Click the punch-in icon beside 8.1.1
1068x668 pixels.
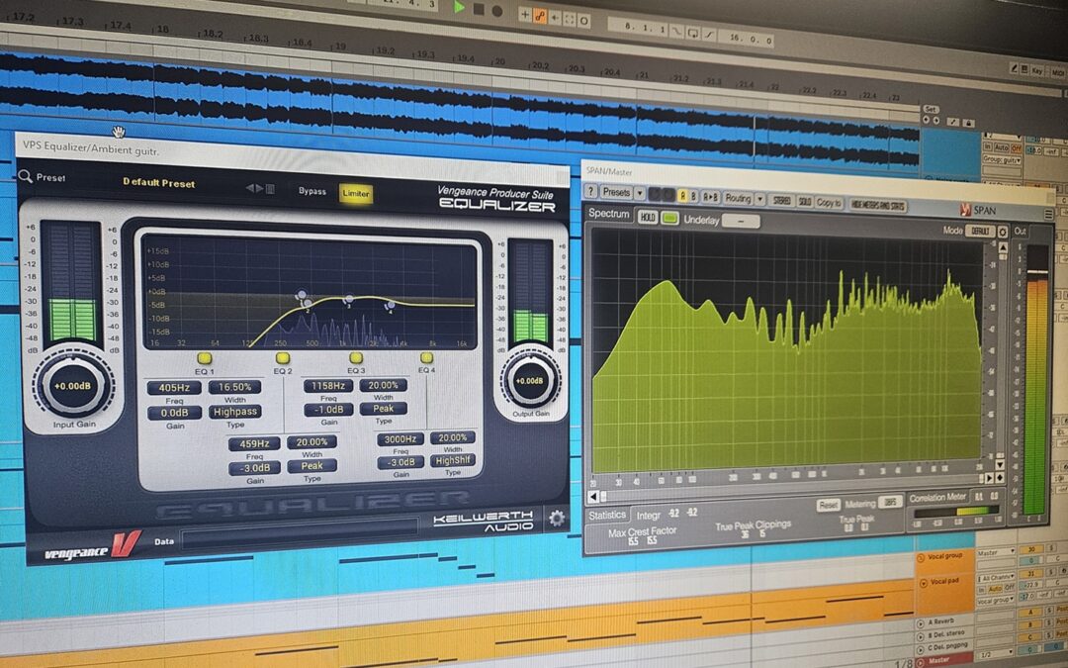coord(677,31)
